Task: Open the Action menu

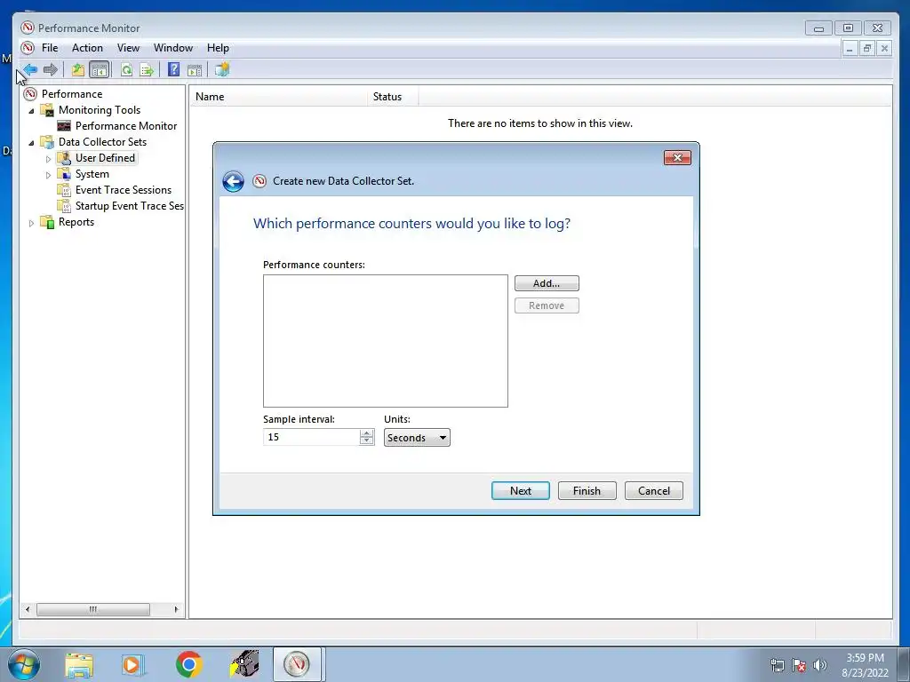Action: coord(87,48)
